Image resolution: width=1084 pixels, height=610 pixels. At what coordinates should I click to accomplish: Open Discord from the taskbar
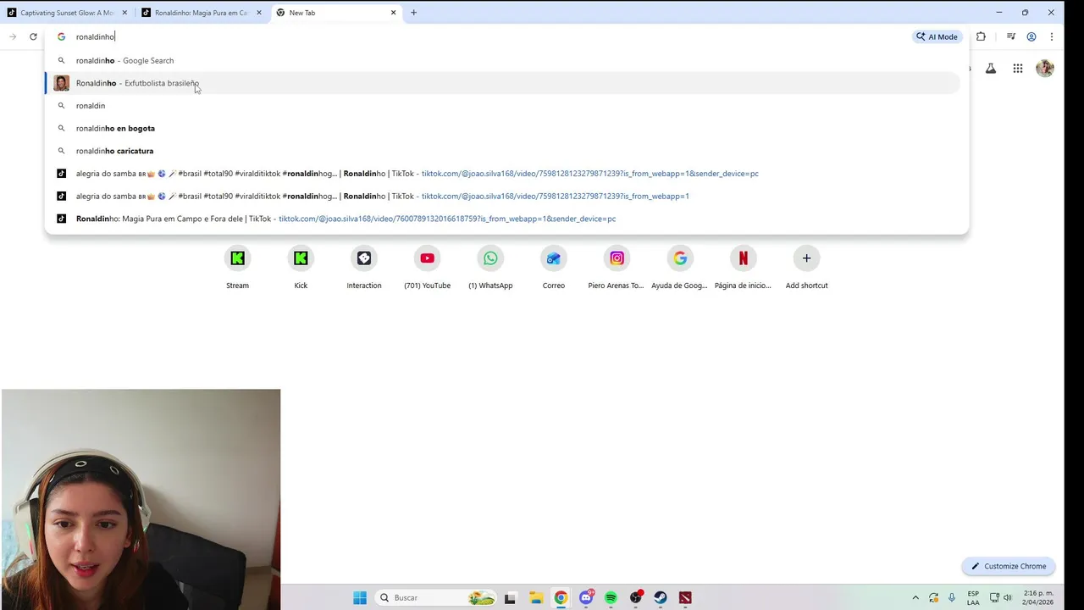[x=585, y=597]
